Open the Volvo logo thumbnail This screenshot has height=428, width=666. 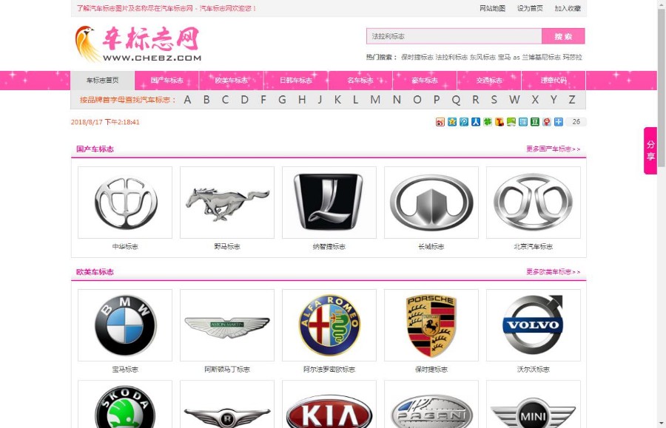pos(533,325)
